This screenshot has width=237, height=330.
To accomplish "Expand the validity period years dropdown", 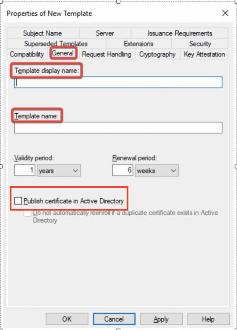I will [59, 170].
